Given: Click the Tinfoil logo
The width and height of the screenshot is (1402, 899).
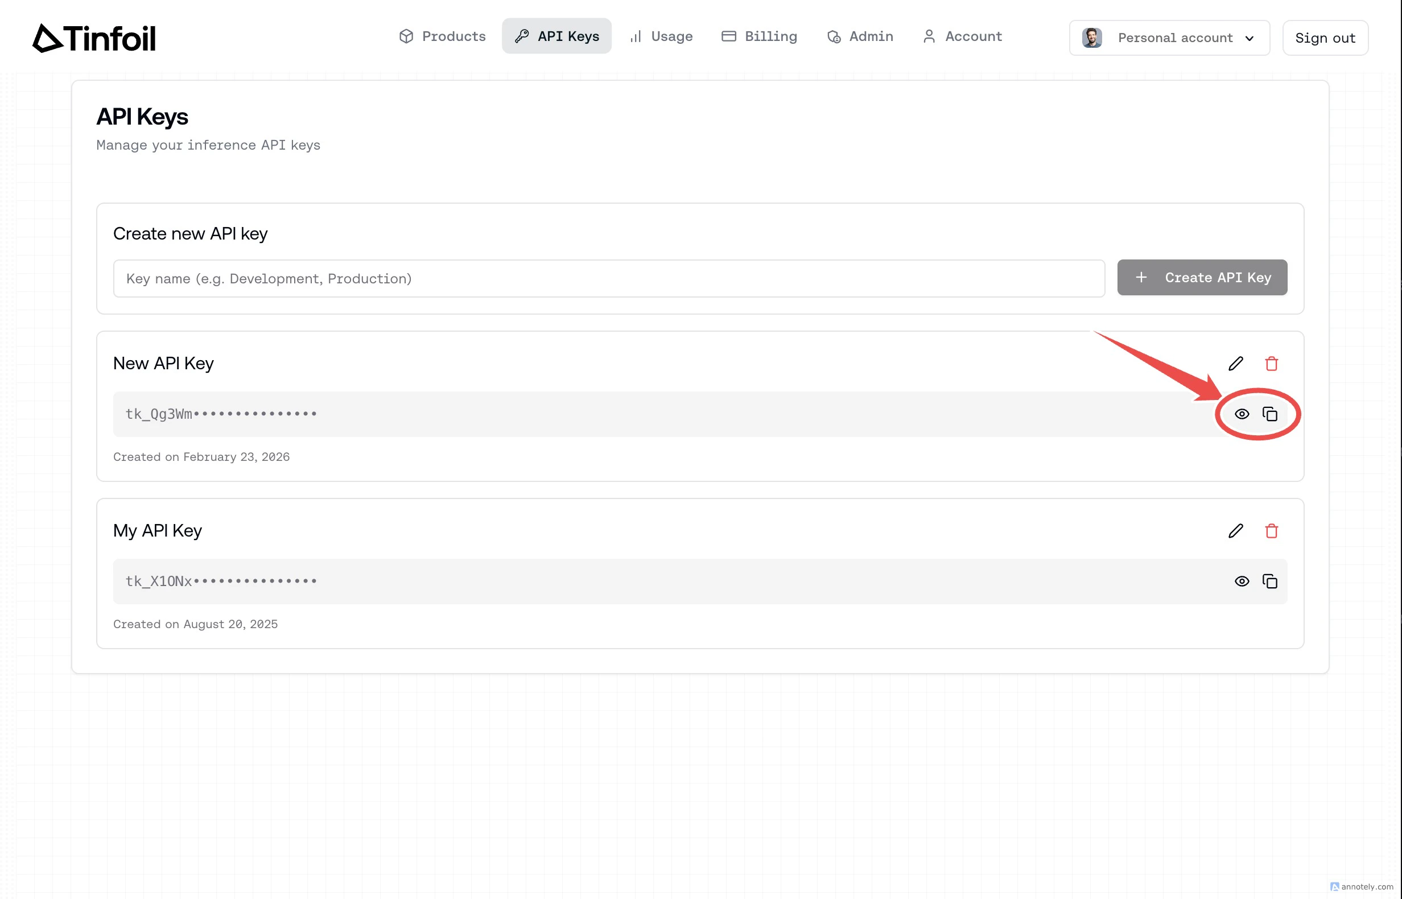Looking at the screenshot, I should [x=94, y=37].
